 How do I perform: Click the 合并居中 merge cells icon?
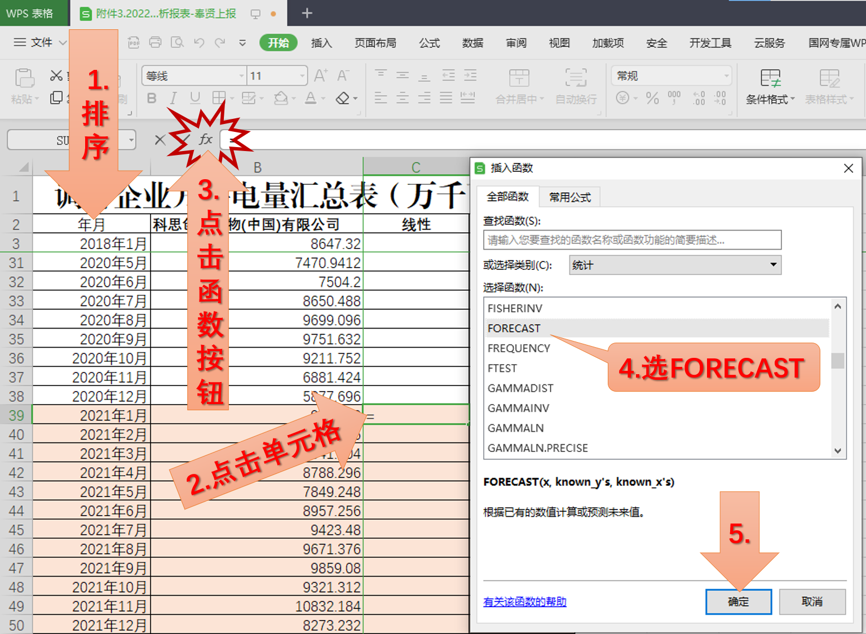point(519,86)
